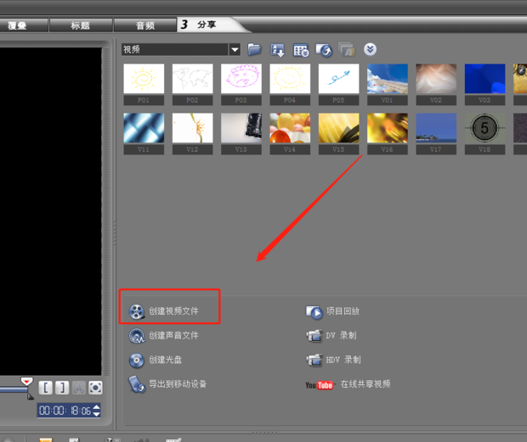Select the V01 airplane wing thumbnail
Viewport: 527px width, 442px height.
pos(388,79)
